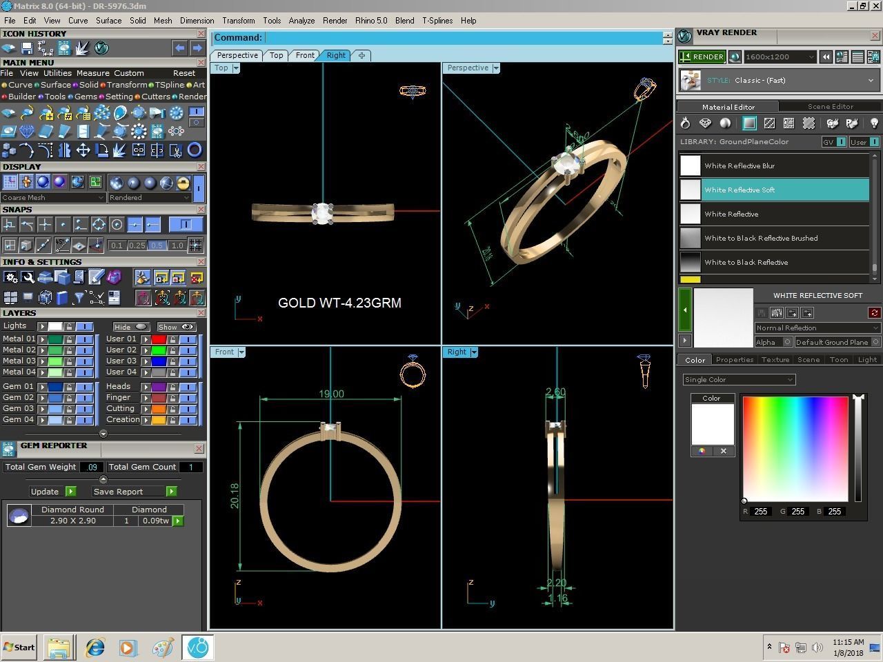Click the V-Ray icon in Icon History
The image size is (883, 662).
101,48
